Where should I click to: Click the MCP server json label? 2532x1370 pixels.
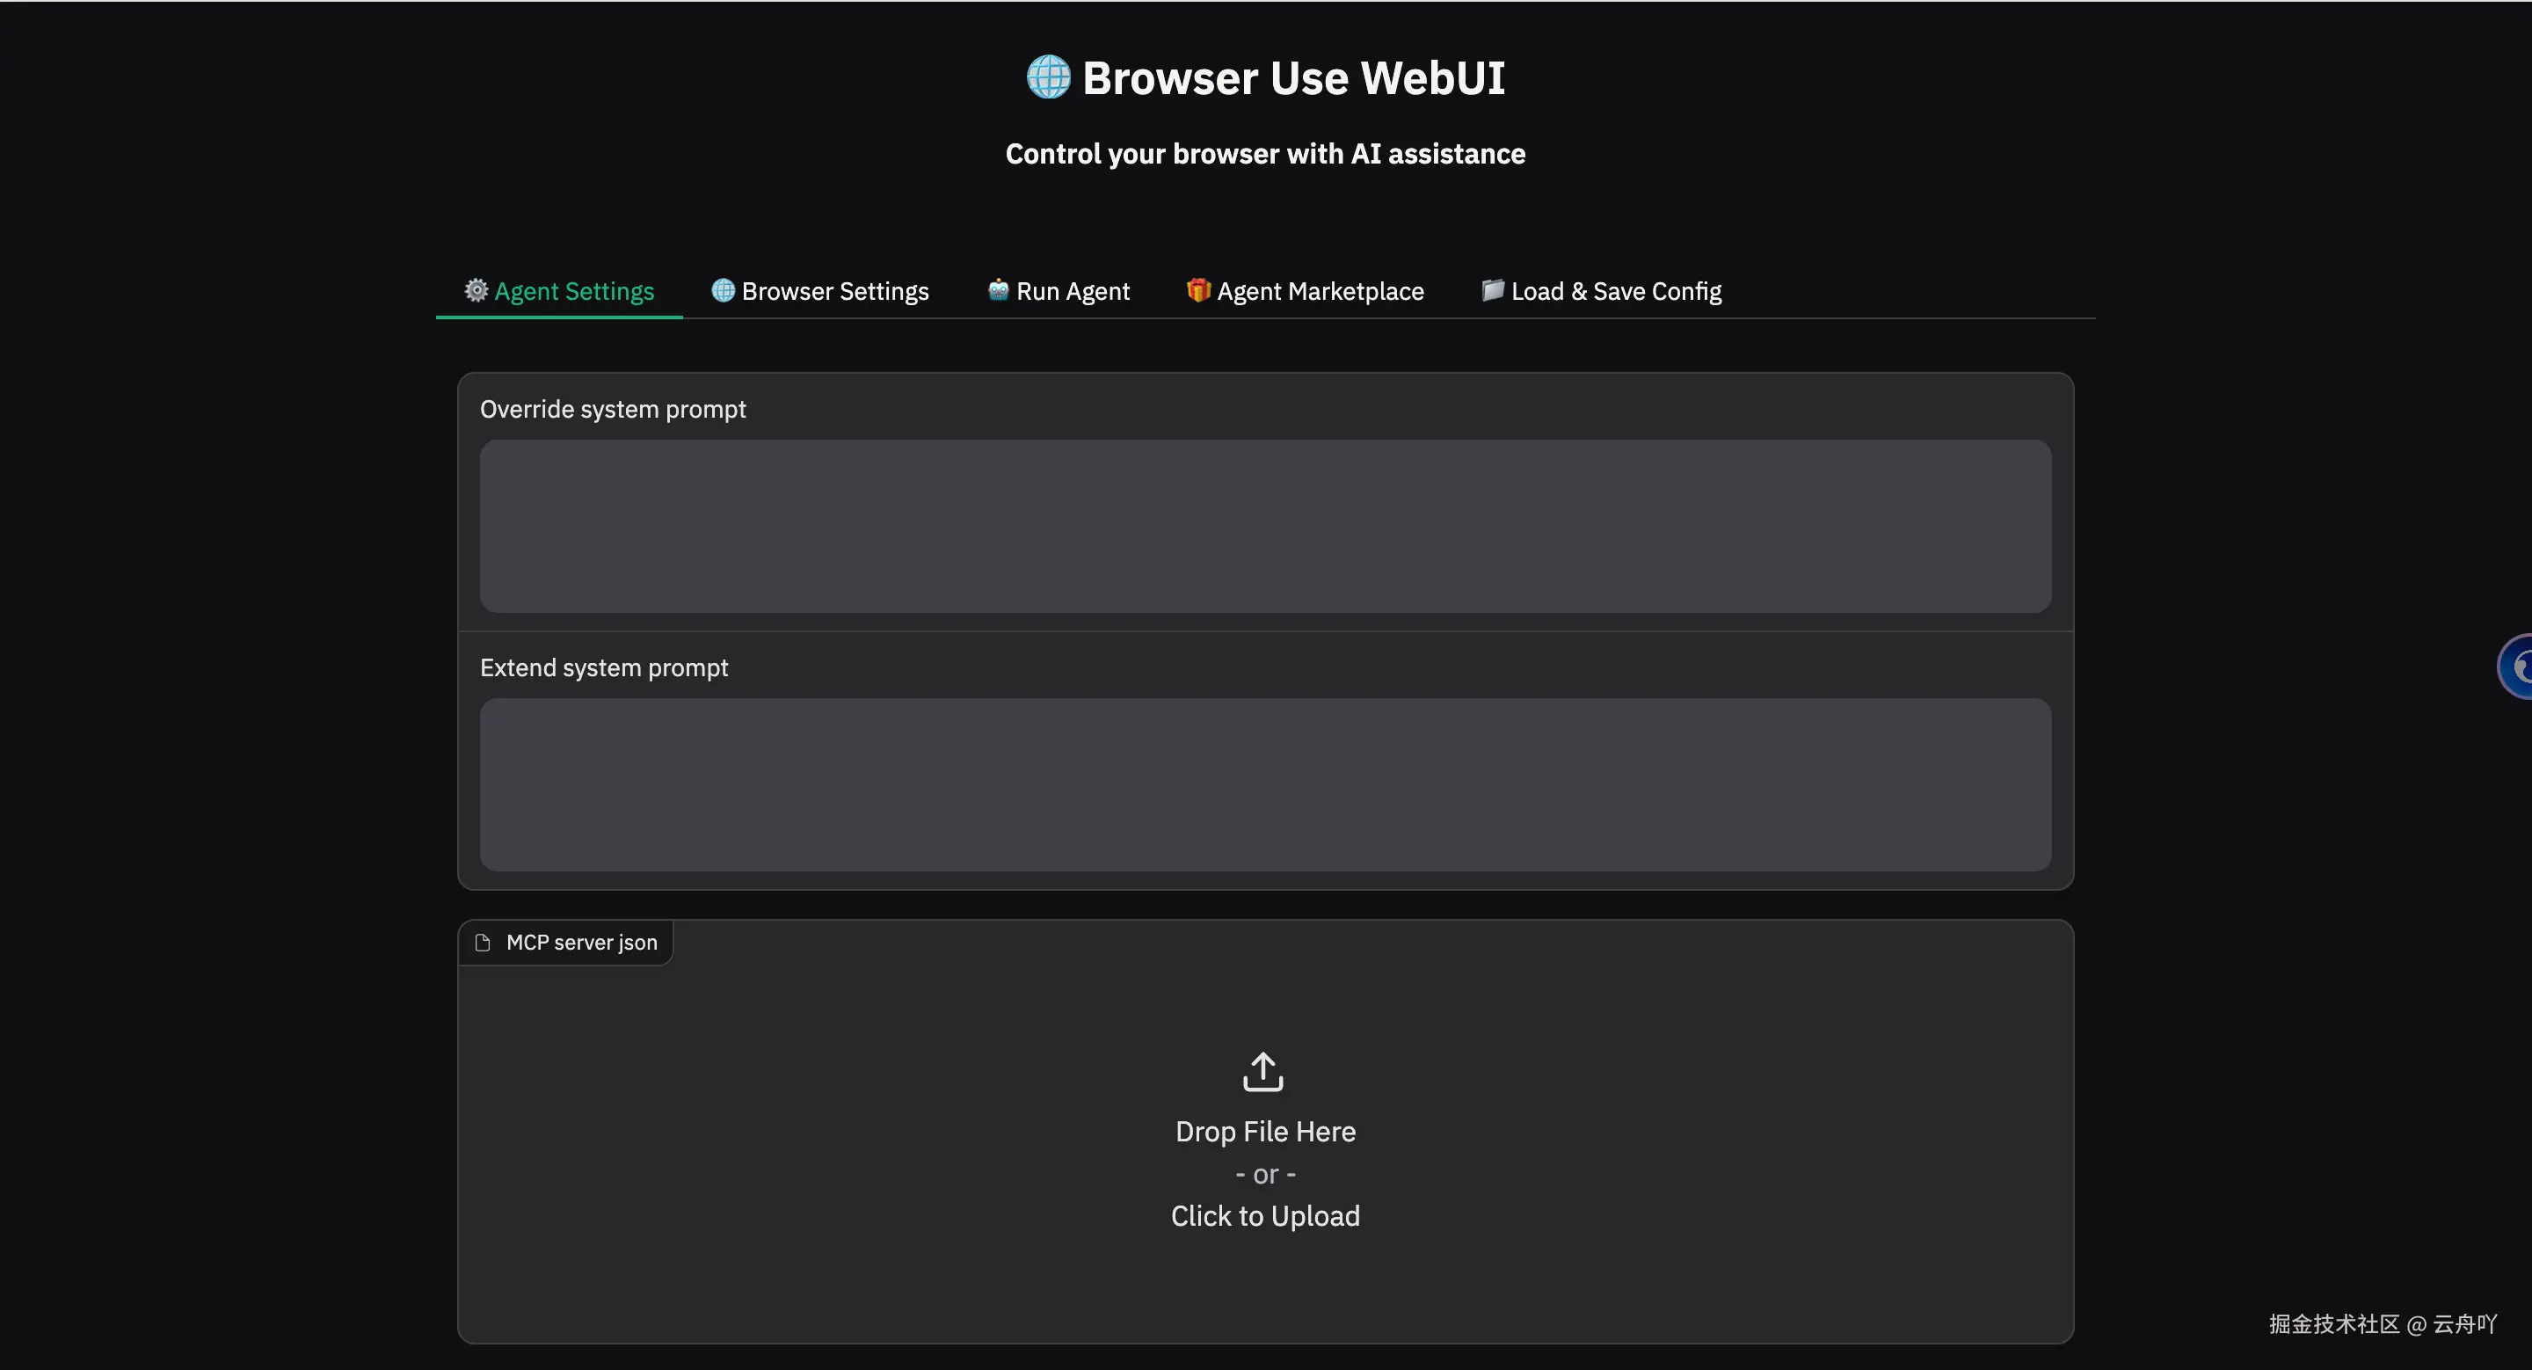(x=581, y=943)
